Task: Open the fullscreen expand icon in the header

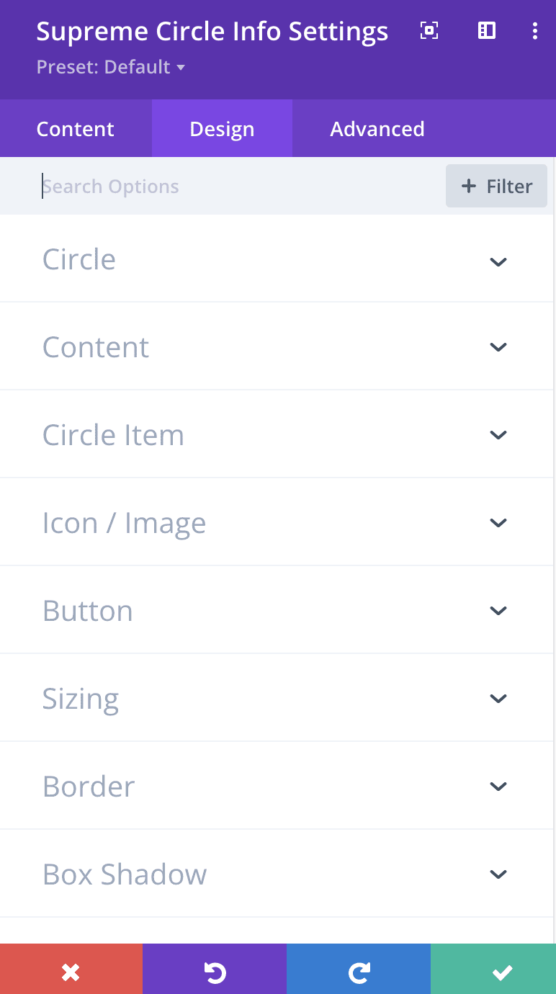Action: [429, 31]
